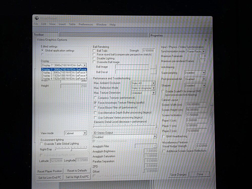Choose Display 4 1920x1080 from the list
This screenshot has height=189, width=252.
[x=64, y=79]
